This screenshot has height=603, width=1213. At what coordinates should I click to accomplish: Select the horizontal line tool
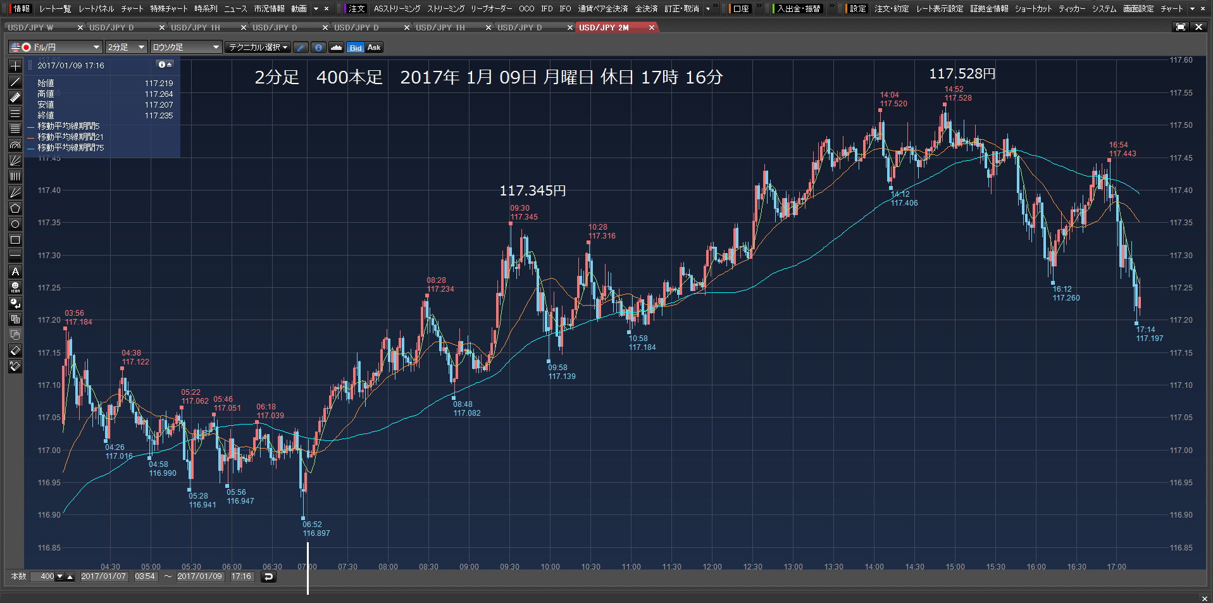[15, 256]
